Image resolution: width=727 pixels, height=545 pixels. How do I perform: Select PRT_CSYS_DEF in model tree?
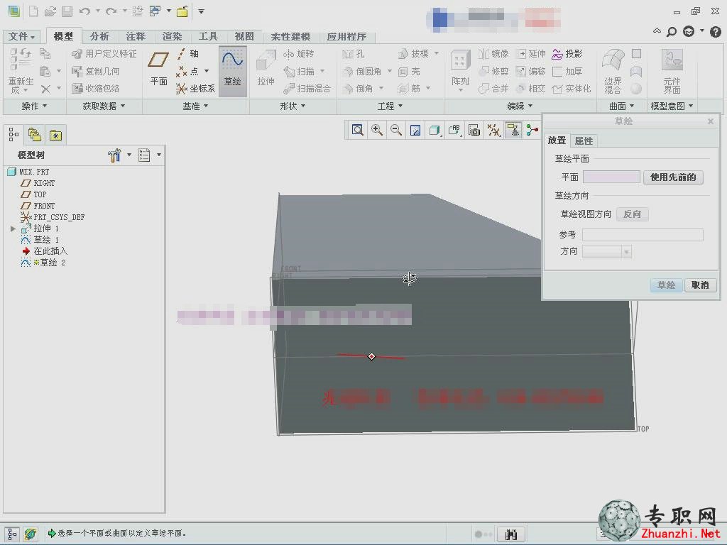tap(53, 217)
